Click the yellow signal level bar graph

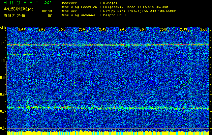pyautogui.click(x=108, y=133)
